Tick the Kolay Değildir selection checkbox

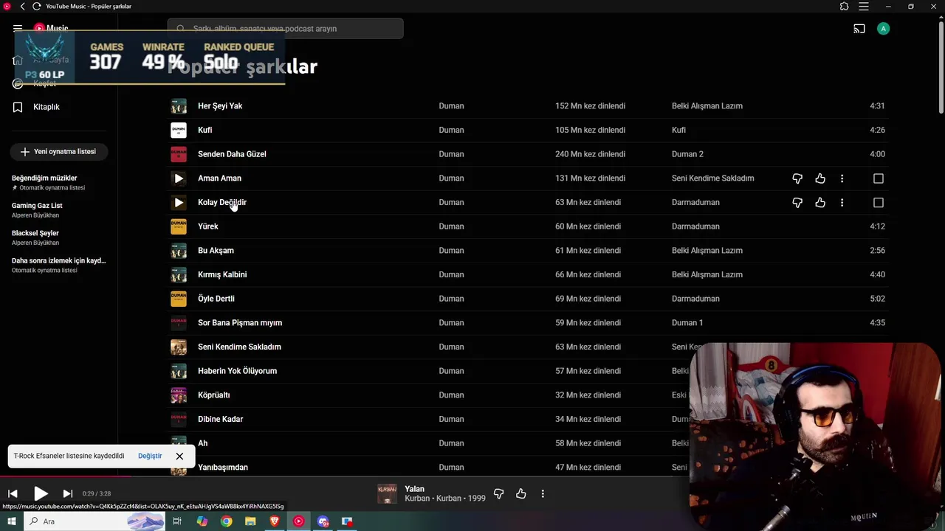[879, 202]
